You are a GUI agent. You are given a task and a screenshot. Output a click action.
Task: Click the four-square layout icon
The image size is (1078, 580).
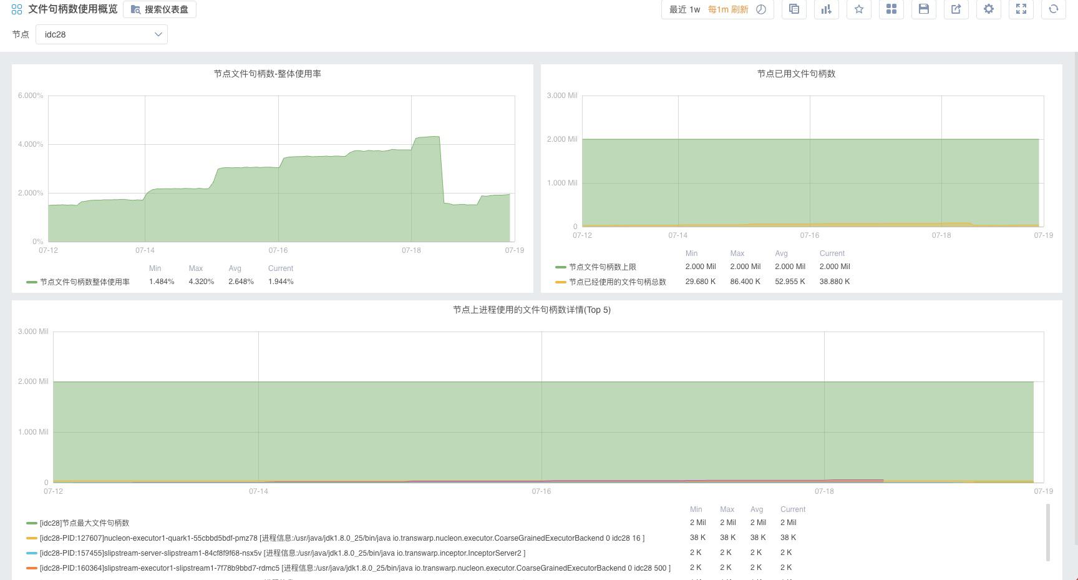(x=891, y=9)
